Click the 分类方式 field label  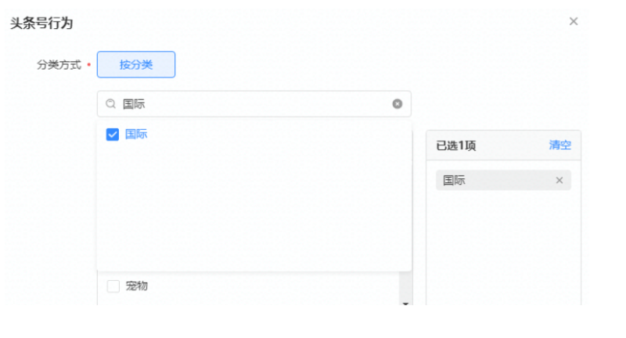[x=59, y=65]
